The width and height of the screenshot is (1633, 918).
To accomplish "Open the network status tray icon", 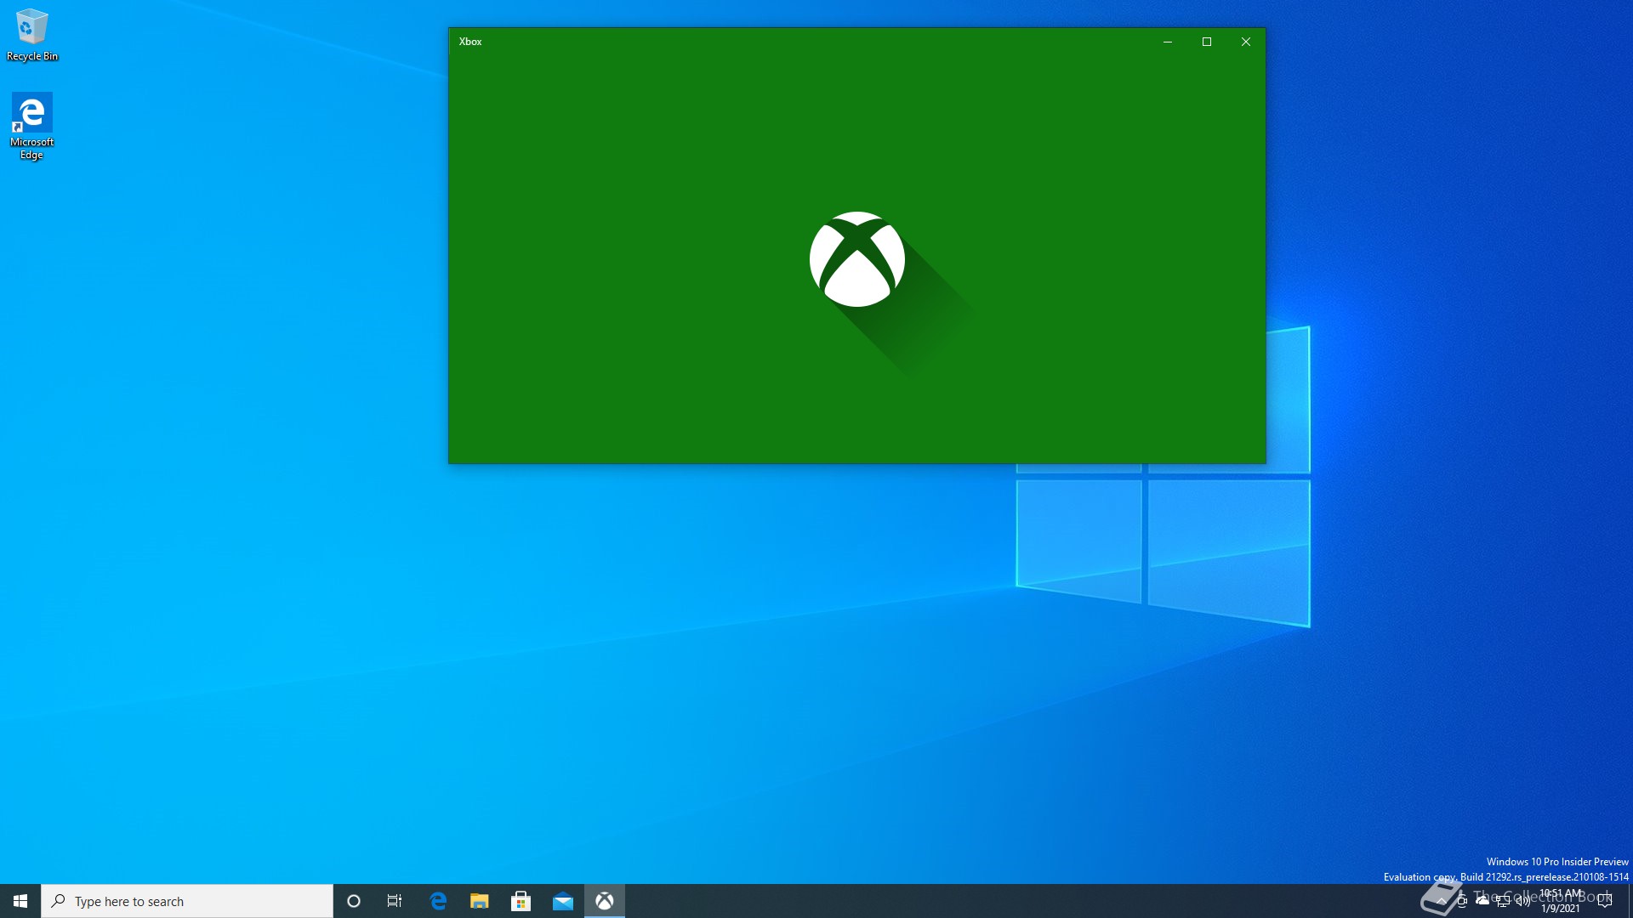I will click(x=1503, y=901).
